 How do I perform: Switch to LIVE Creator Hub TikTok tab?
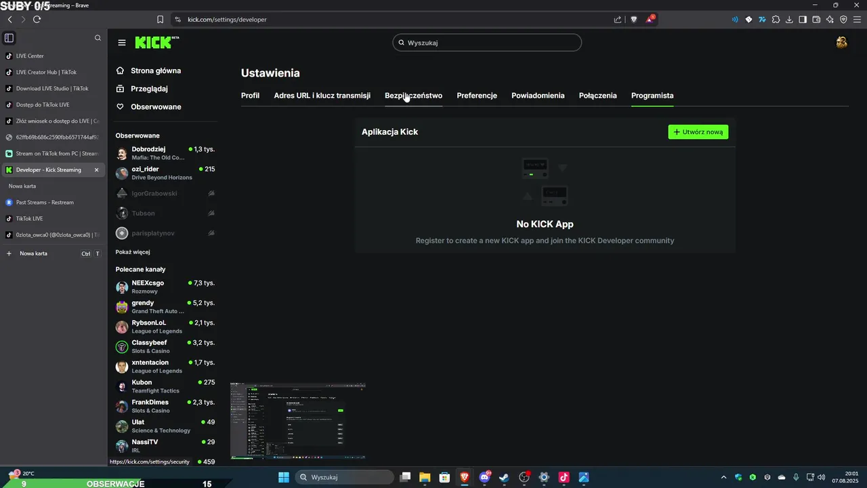coord(53,73)
